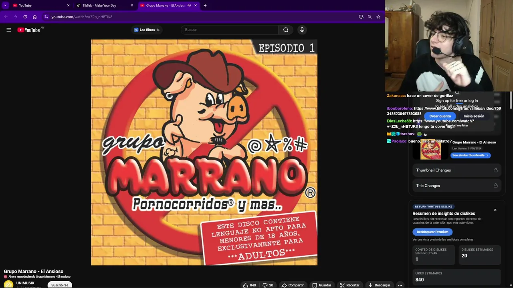Viewport: 513px width, 288px height.
Task: Focus the Buscar search field
Action: [230, 30]
